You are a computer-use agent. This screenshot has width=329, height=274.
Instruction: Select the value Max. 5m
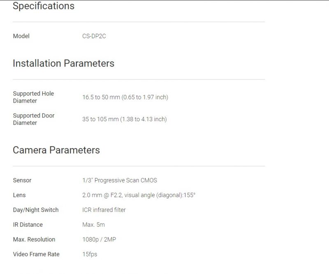(x=93, y=225)
